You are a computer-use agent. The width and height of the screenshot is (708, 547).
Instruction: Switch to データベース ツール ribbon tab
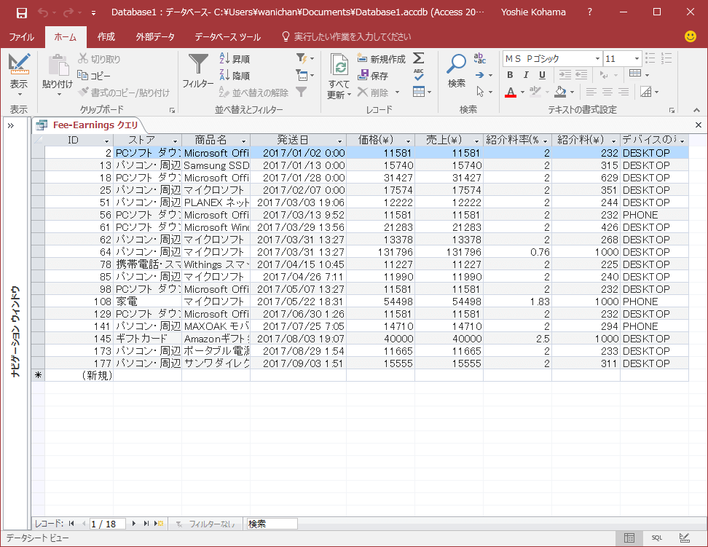coord(227,37)
